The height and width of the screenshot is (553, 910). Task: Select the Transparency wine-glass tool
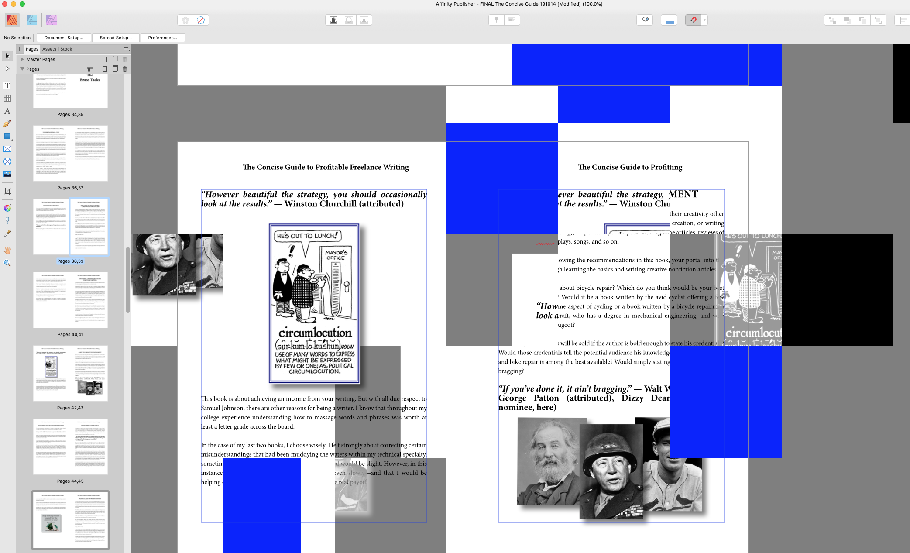pyautogui.click(x=7, y=221)
